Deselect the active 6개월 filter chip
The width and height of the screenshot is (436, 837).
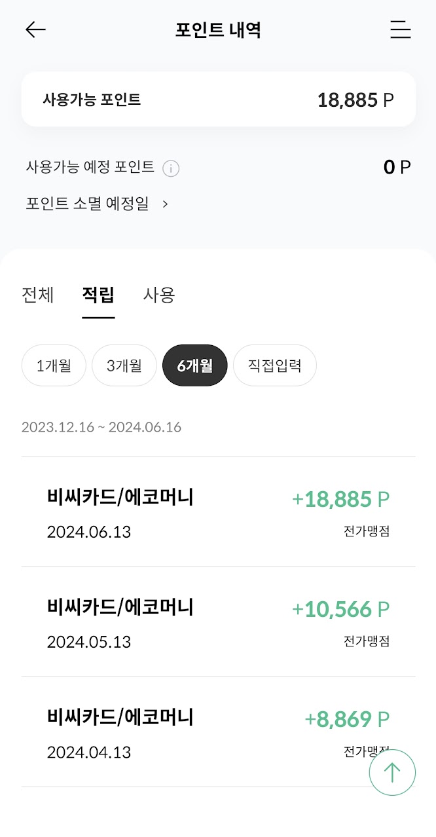(194, 365)
